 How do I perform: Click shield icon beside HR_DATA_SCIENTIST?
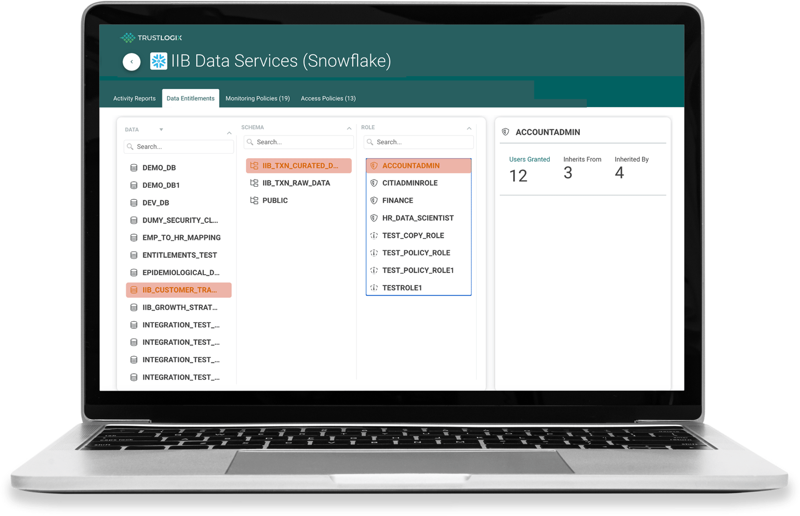(374, 218)
